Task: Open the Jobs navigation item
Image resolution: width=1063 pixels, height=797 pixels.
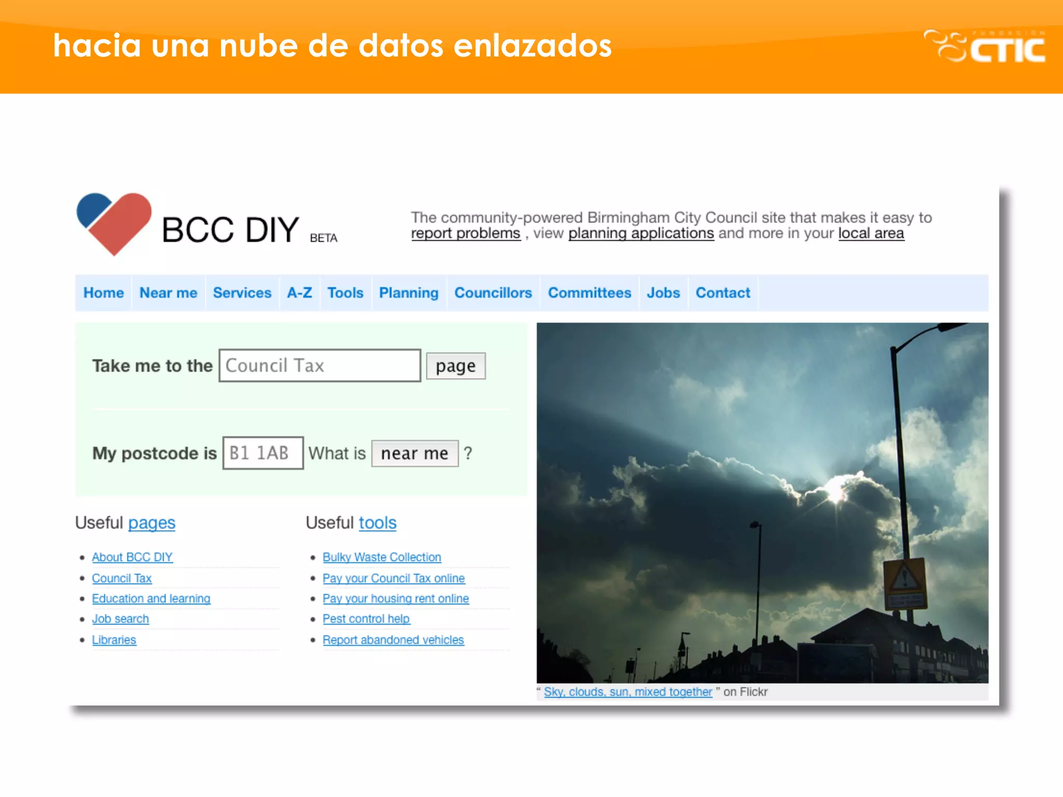Action: pyautogui.click(x=663, y=293)
